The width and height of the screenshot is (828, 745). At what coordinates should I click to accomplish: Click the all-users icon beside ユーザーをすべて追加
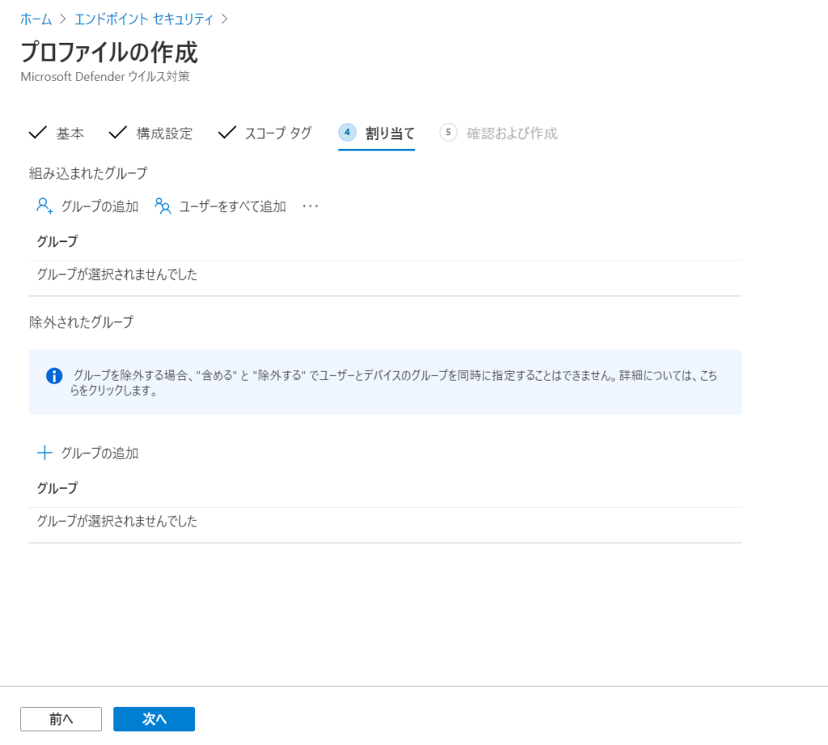click(x=163, y=205)
